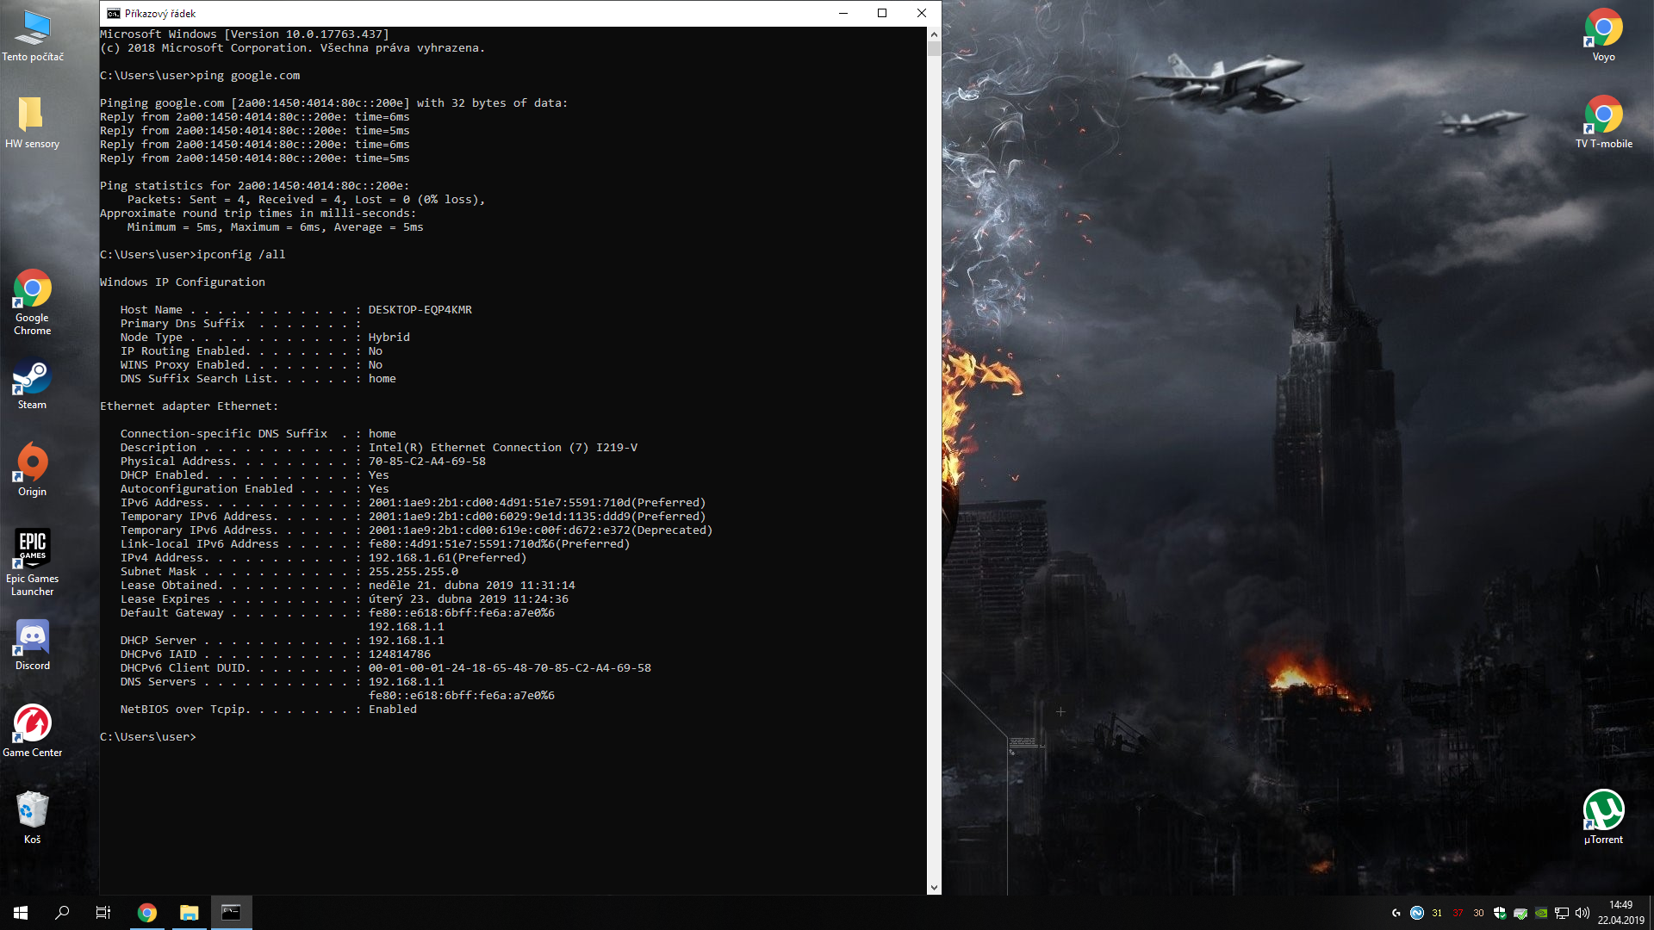Click the volume speaker tray icon
Viewport: 1654px width, 930px height.
[1582, 913]
